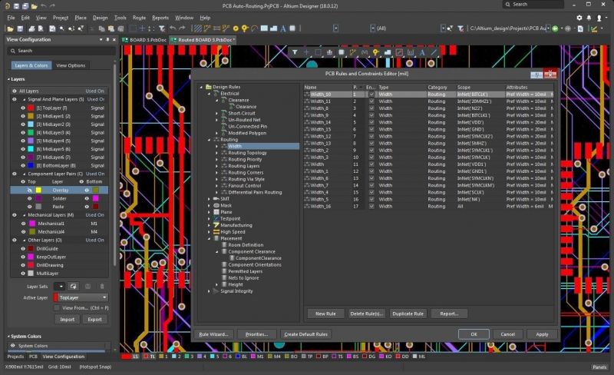Select the Width_16 rule row

tap(429, 207)
